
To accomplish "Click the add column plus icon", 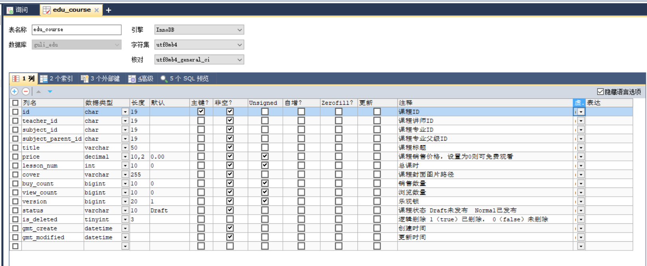I will click(x=14, y=92).
